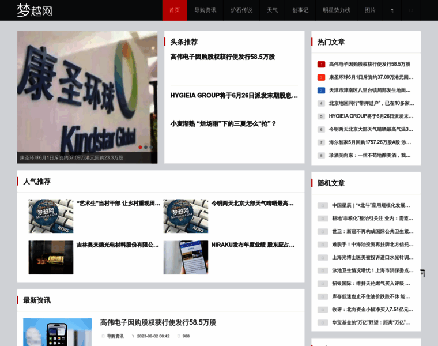Click the thumbnail beside the "艺术生"当村干部 article

point(51,216)
